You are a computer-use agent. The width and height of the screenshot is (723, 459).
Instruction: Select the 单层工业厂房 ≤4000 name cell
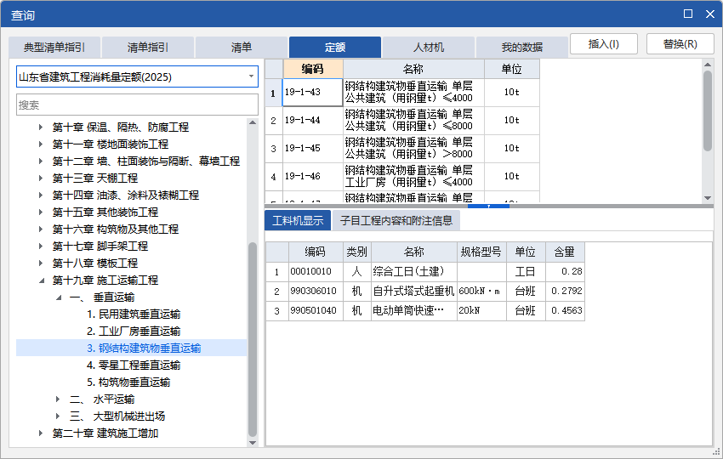pyautogui.click(x=413, y=177)
